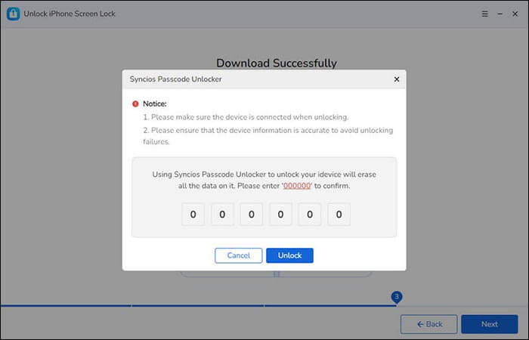Focus the fourth confirmation digit box
Image resolution: width=529 pixels, height=340 pixels.
coord(280,215)
